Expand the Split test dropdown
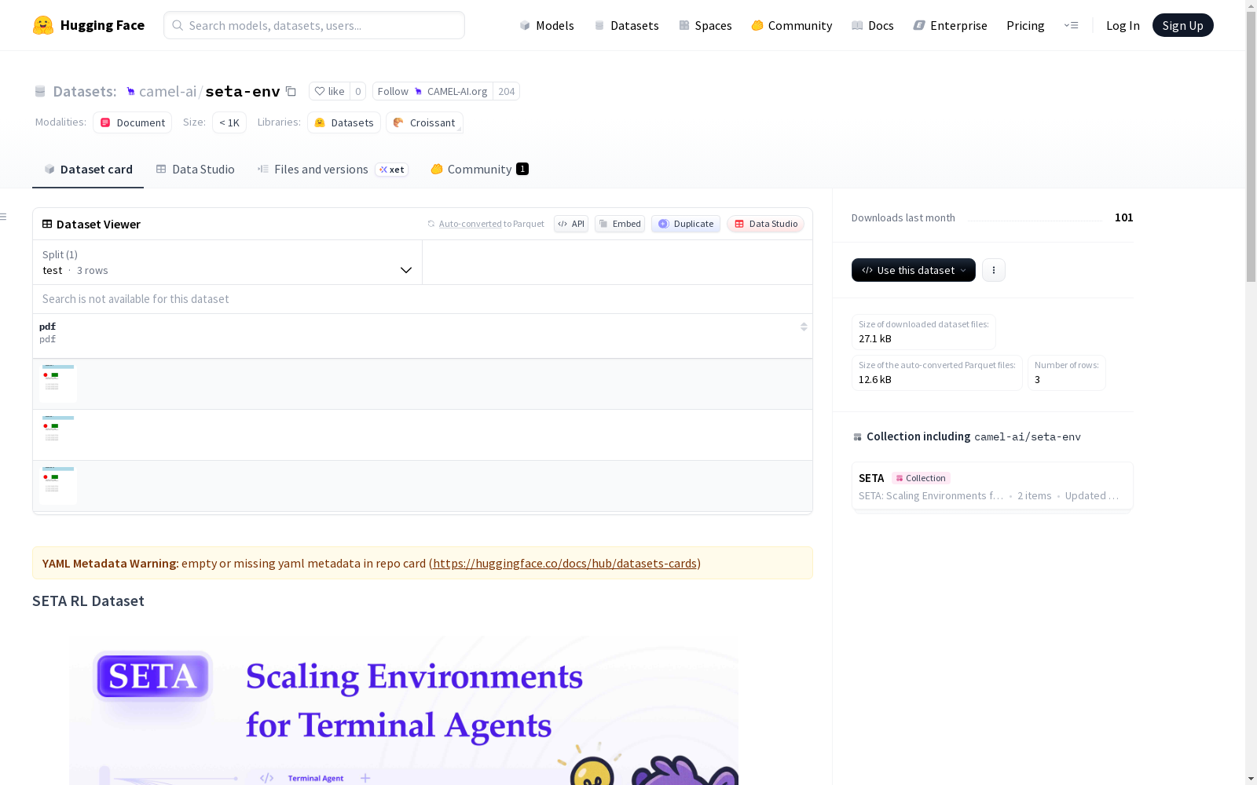Screen dimensions: 1257x785 (x=228, y=262)
